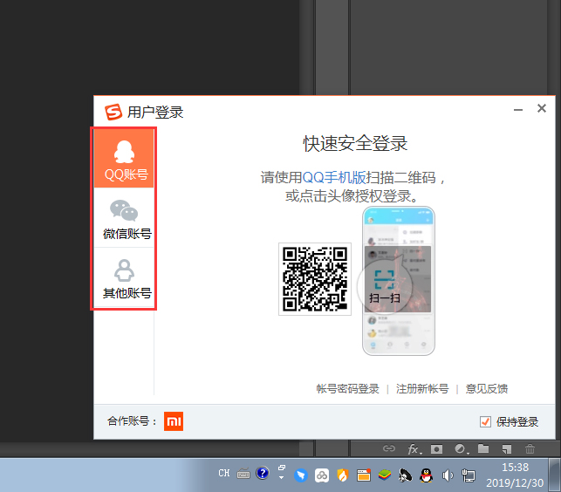This screenshot has width=561, height=492.
Task: Click the delete layer trash icon
Action: (x=529, y=449)
